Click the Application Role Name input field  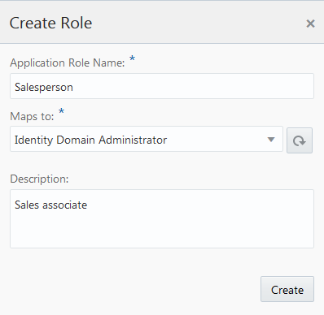click(x=162, y=86)
